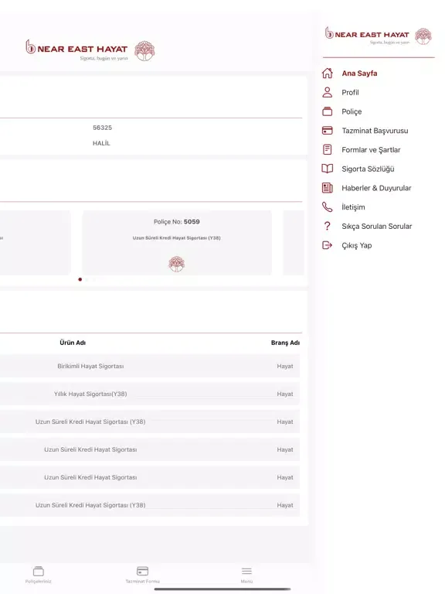Click the person icon beside Profil
Screen dimensions: 445x594
pos(328,92)
